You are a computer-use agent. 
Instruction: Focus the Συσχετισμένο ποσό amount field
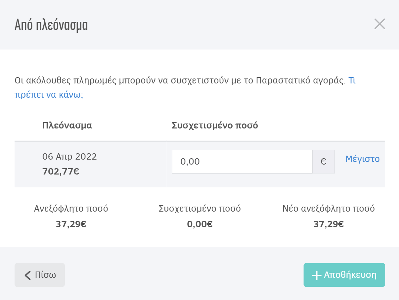click(x=242, y=162)
